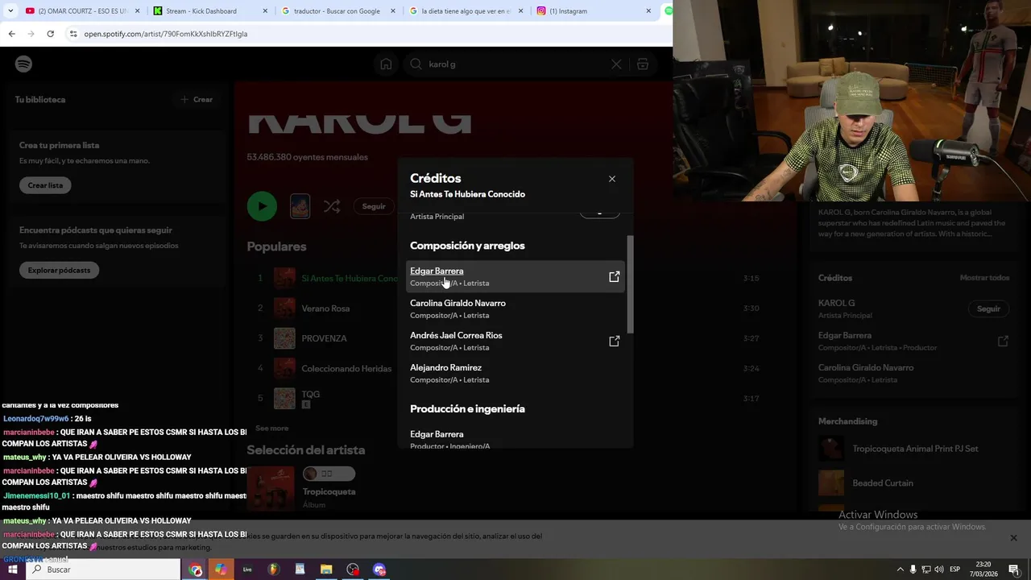The width and height of the screenshot is (1031, 580).
Task: Click the credits dialog scrollbar
Action: [630, 284]
